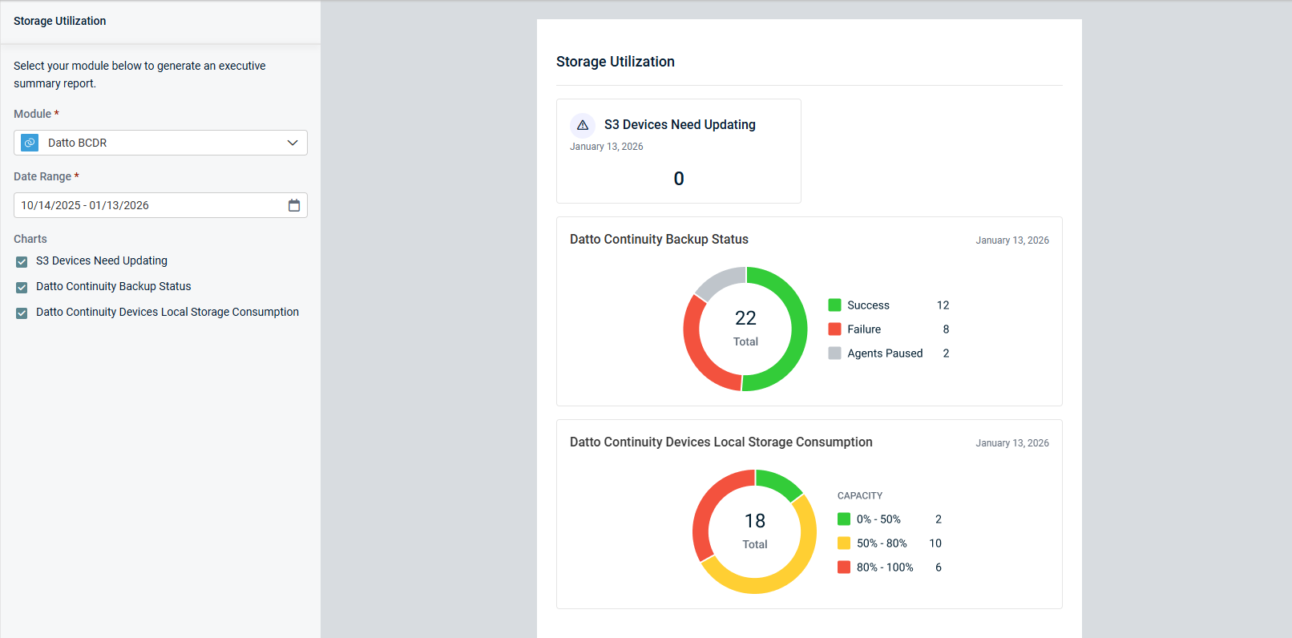Click the date range input field

click(x=148, y=205)
